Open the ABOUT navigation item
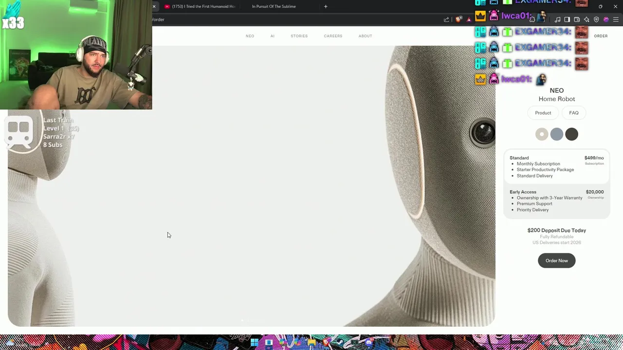 pyautogui.click(x=365, y=36)
